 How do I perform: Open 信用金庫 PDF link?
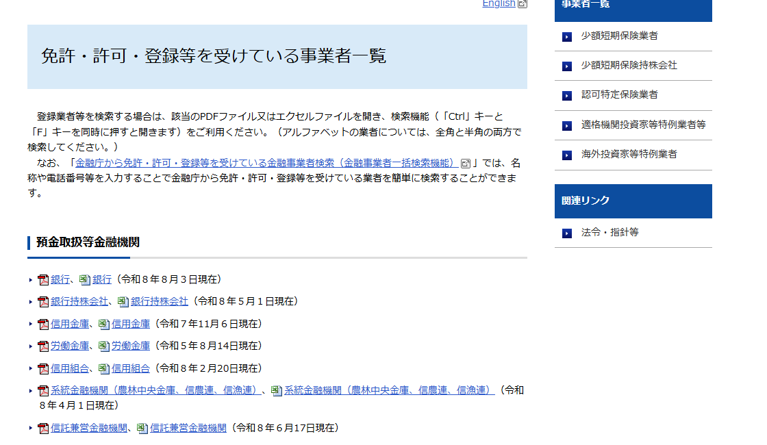[70, 324]
